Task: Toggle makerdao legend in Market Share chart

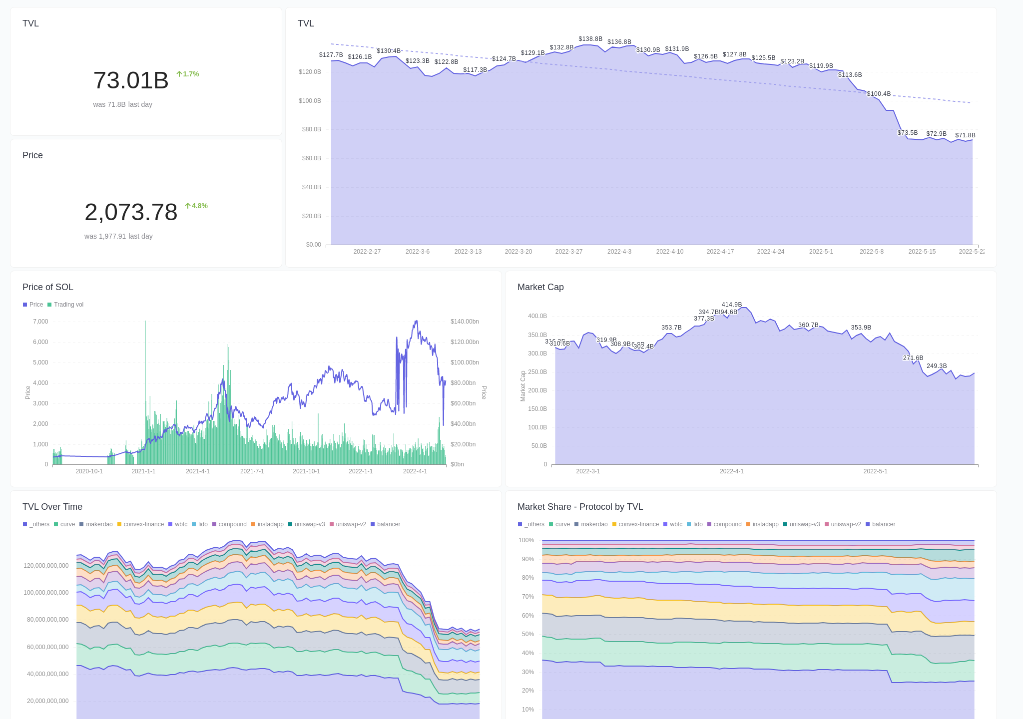Action: [x=591, y=524]
